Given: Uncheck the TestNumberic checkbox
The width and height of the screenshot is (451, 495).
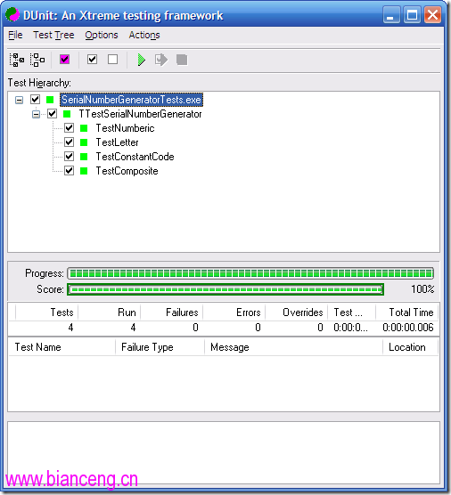Looking at the screenshot, I should 70,128.
